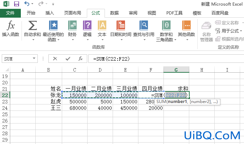Click the 求和 header cell

[176, 89]
